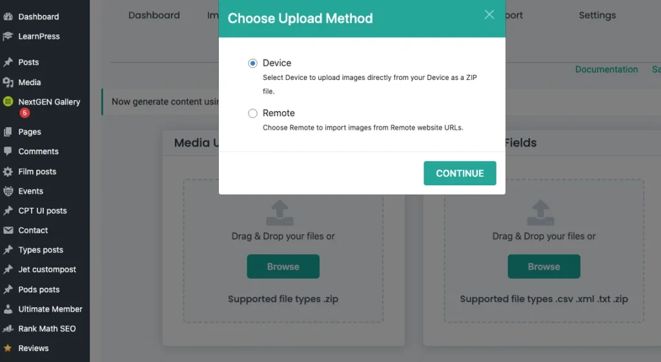Click the NextGEN Gallery green icon
This screenshot has width=661, height=362.
tap(8, 102)
